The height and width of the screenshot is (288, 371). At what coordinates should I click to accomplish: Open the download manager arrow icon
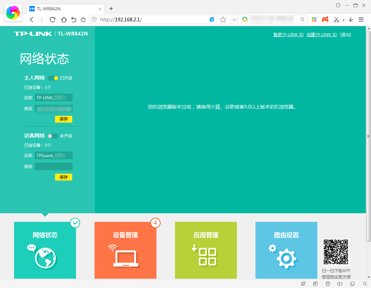(351, 20)
